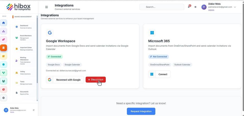Viewport: 244px width, 116px height.
Task: Open the purple org-chart sidebar icon
Action: click(x=4, y=31)
